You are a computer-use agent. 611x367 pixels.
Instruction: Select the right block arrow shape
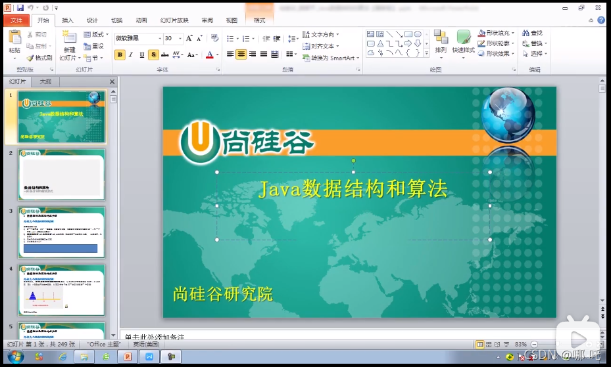[408, 43]
